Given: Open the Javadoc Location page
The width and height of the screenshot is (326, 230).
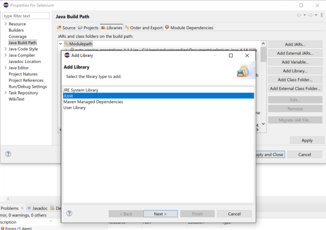Looking at the screenshot, I should pos(25,61).
